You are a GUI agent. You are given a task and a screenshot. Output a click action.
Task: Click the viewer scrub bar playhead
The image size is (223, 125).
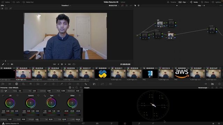(x=6, y=61)
